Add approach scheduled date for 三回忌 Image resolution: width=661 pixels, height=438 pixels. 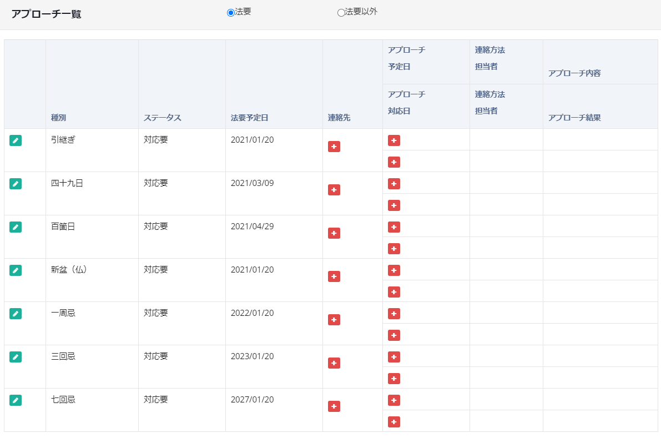pyautogui.click(x=394, y=357)
